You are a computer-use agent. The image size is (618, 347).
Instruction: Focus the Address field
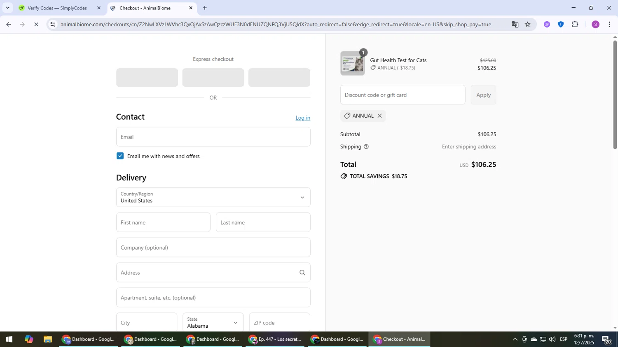(x=213, y=273)
